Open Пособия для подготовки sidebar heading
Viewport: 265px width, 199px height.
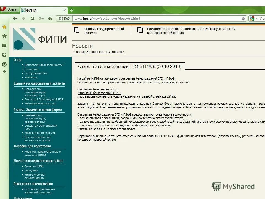[x=32, y=146]
